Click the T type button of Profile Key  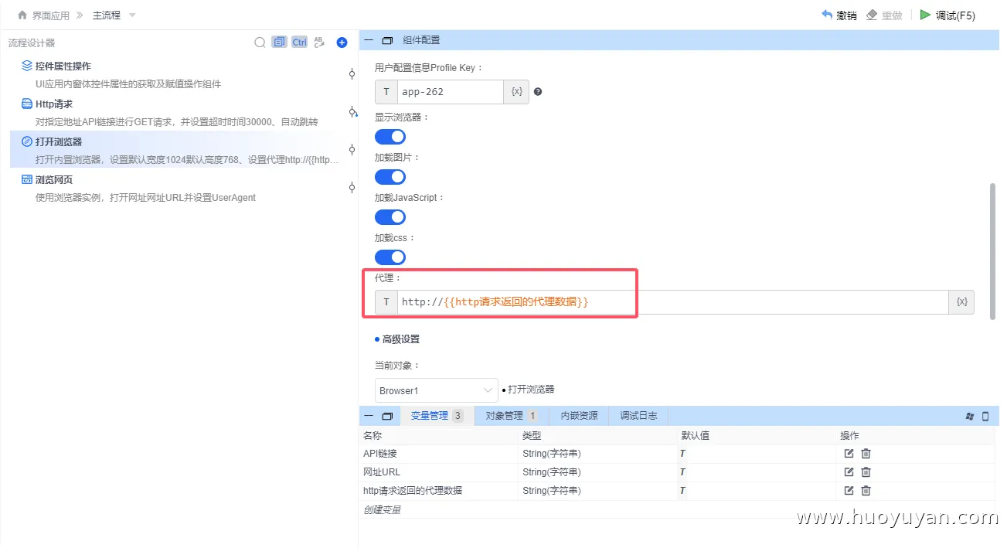(386, 91)
